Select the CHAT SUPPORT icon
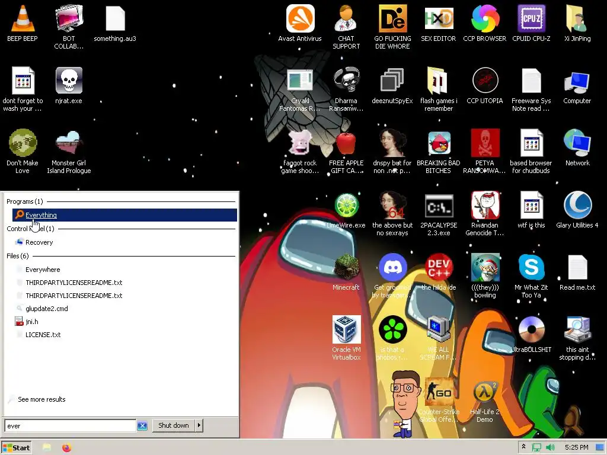Image resolution: width=607 pixels, height=455 pixels. [346, 27]
